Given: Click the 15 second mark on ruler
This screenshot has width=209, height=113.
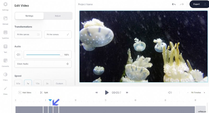Looking at the screenshot, I should click(106, 100).
